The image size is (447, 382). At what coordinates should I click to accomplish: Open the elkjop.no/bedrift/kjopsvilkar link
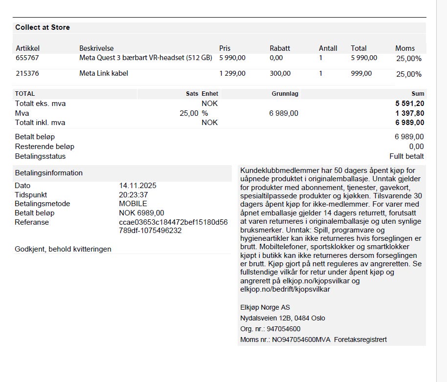point(285,289)
